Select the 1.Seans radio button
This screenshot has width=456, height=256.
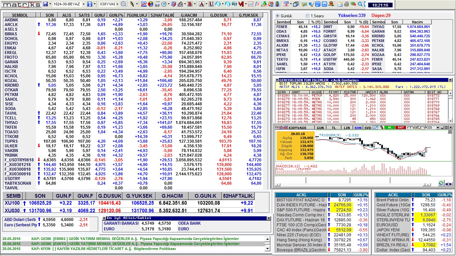coord(307,16)
